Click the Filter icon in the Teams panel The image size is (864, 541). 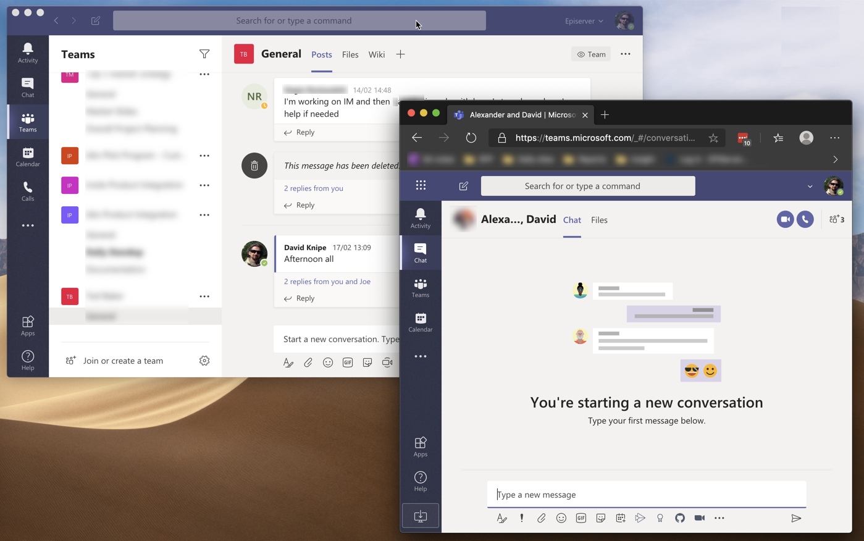point(204,54)
